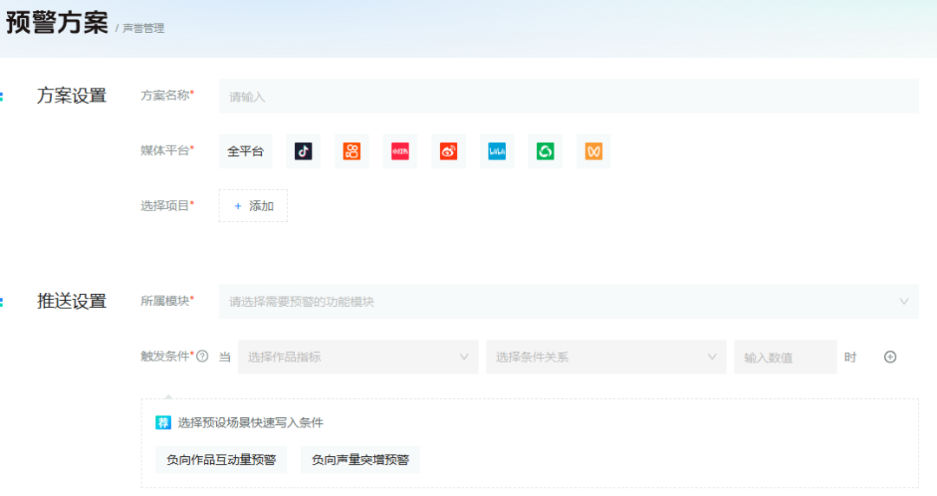Viewport: 937px width, 496px height.
Task: Open the 选择条件关系 dropdown
Action: tap(606, 356)
